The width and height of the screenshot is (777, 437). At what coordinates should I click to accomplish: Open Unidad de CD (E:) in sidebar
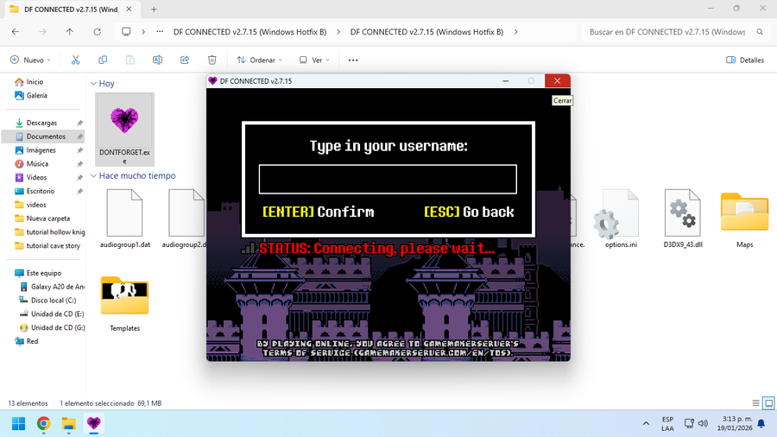pos(58,313)
